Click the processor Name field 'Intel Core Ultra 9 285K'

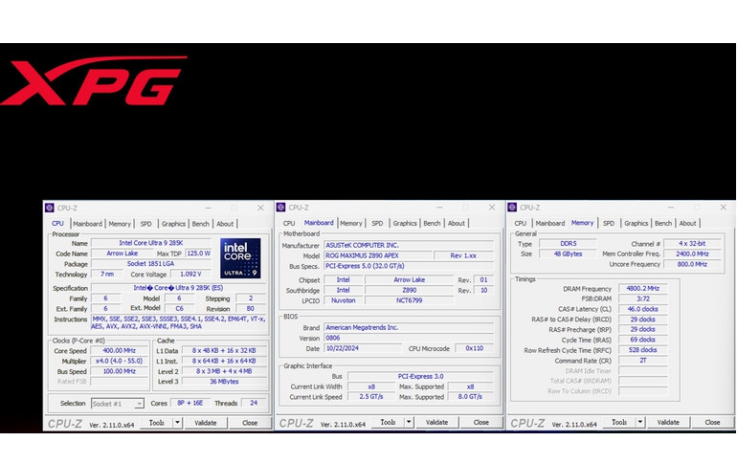151,243
